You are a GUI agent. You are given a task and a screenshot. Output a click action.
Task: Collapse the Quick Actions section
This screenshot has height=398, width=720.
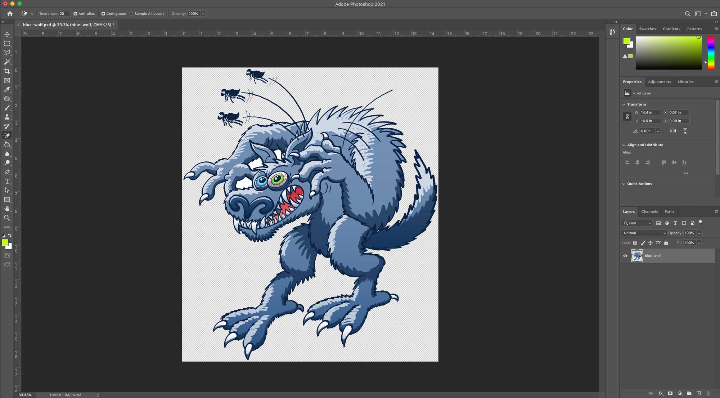624,184
